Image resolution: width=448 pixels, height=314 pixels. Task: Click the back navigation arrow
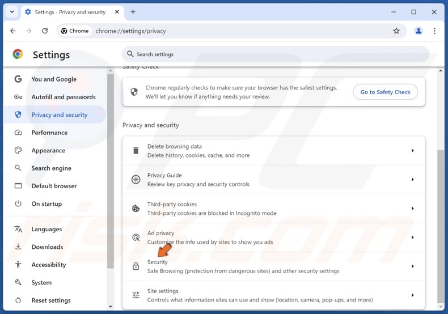click(x=13, y=31)
